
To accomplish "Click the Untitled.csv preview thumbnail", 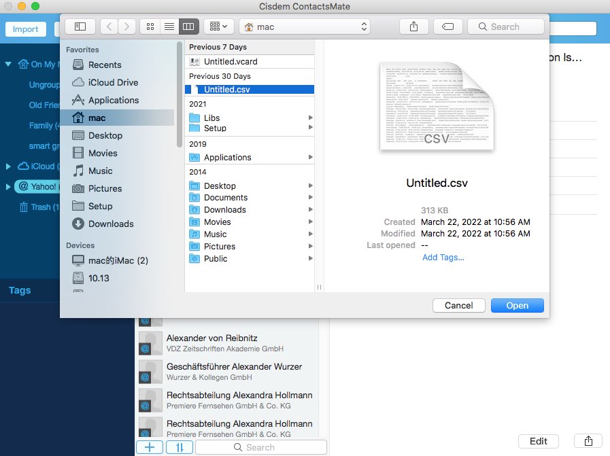I will pyautogui.click(x=437, y=106).
